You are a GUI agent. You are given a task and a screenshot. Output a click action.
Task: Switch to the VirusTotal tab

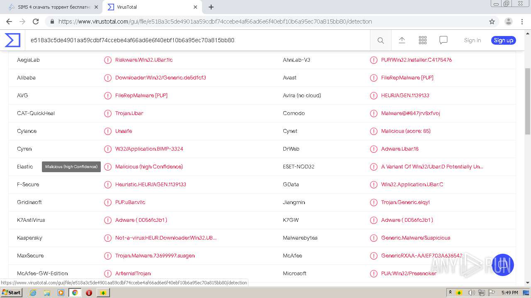point(152,7)
